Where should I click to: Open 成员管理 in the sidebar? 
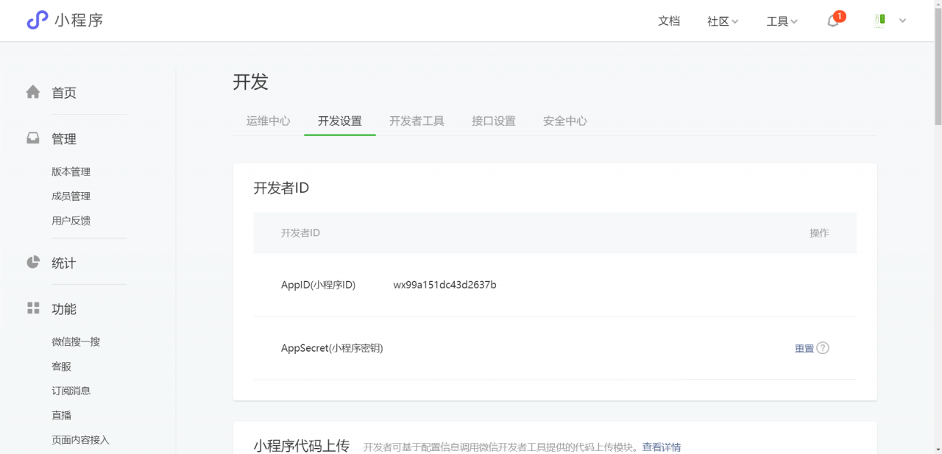pos(71,196)
